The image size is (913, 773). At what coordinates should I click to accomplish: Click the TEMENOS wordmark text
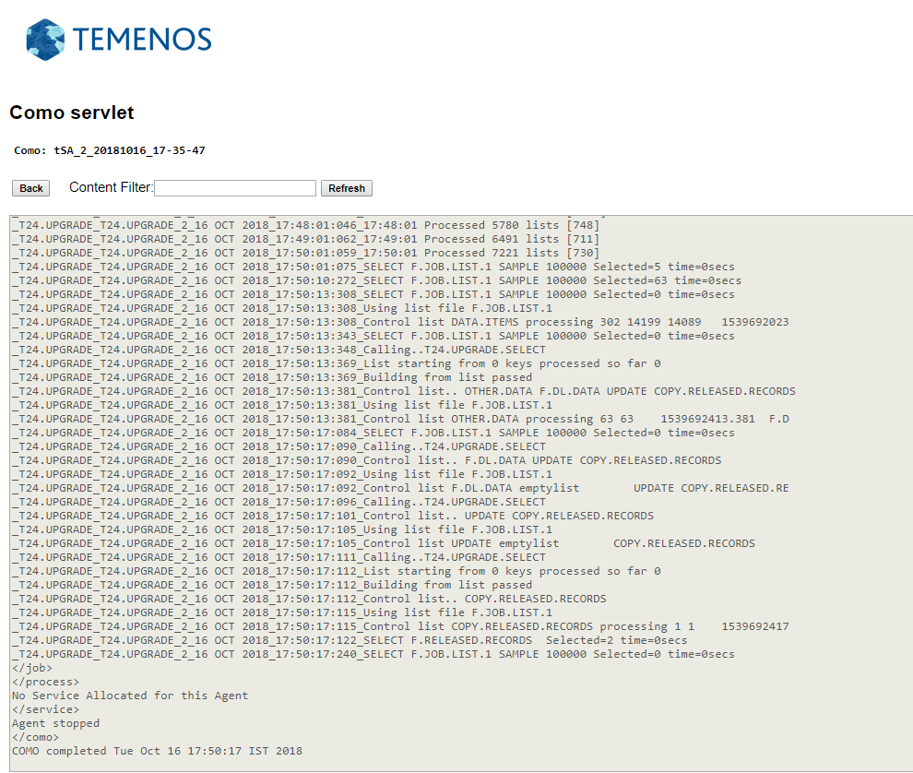point(141,40)
